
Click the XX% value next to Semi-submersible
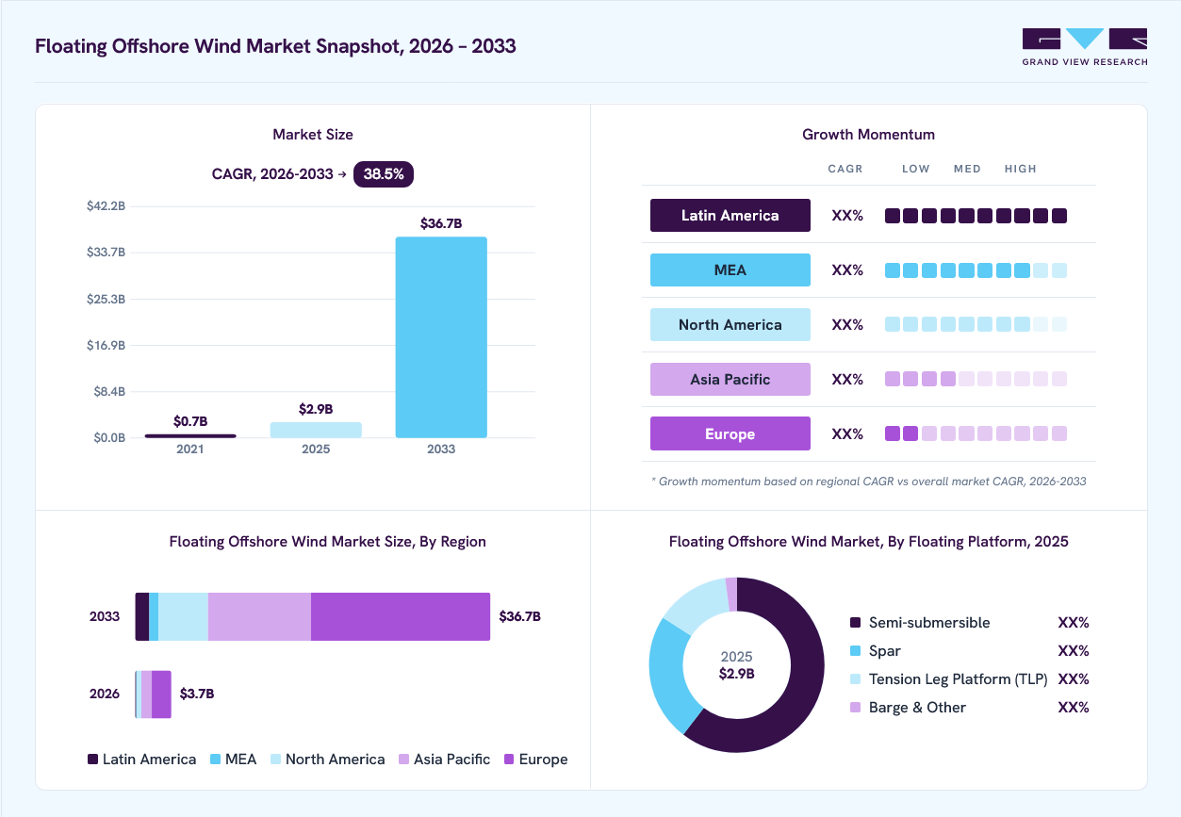coord(1074,623)
